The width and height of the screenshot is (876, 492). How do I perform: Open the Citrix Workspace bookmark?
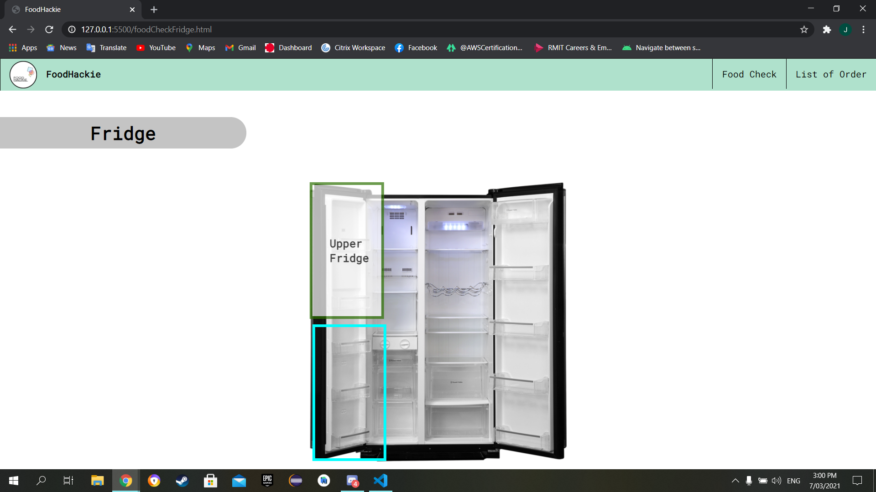coord(353,48)
